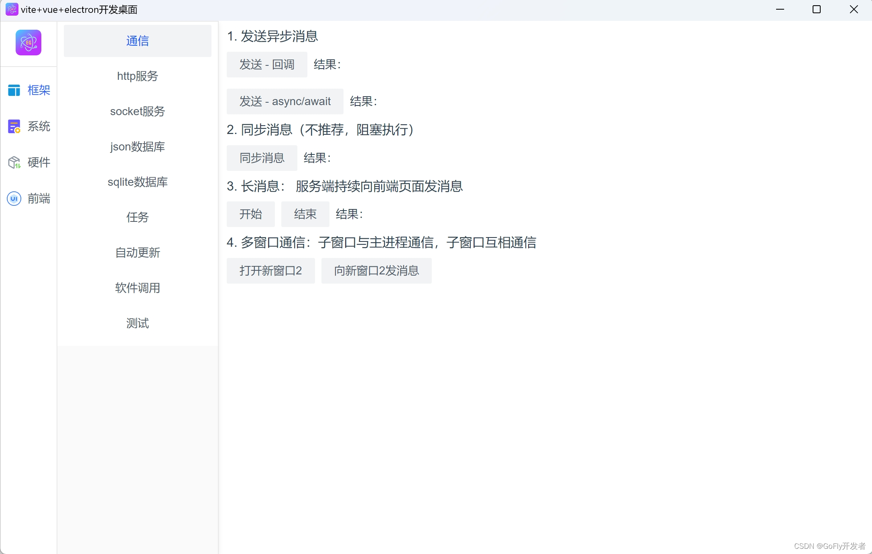Select the 通信 menu item
This screenshot has height=554, width=872.
(x=137, y=41)
